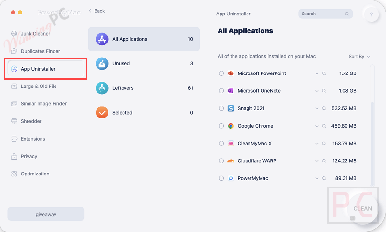Reveal Snagit 2021 with magnifier icon
Image resolution: width=386 pixels, height=232 pixels.
tap(324, 108)
